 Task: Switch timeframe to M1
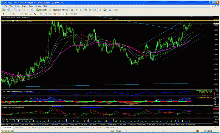(42, 14)
